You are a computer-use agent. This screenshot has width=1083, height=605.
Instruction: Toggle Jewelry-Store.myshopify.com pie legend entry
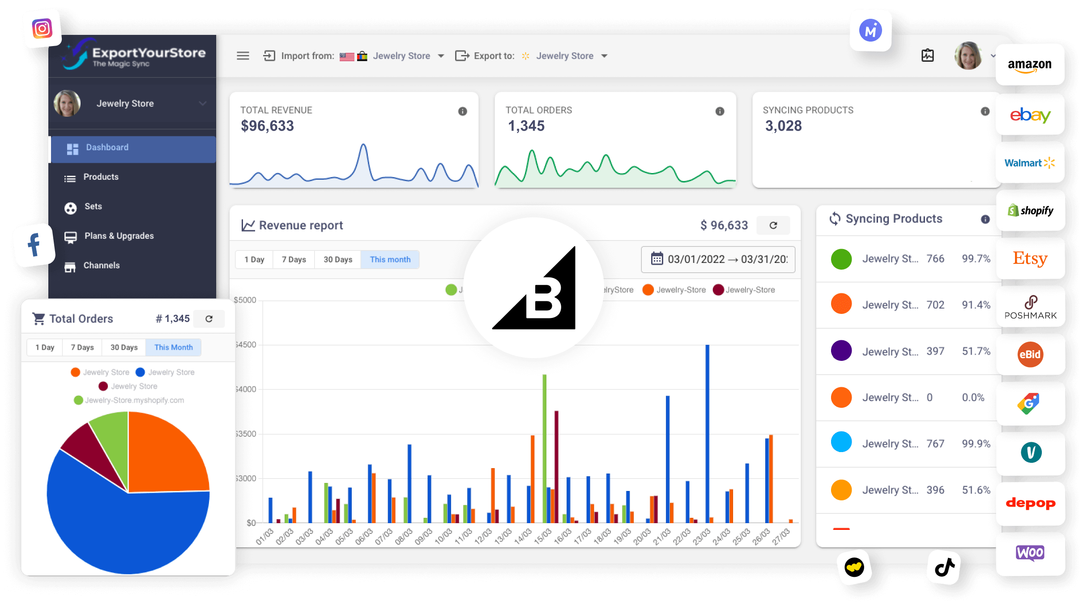tap(129, 400)
